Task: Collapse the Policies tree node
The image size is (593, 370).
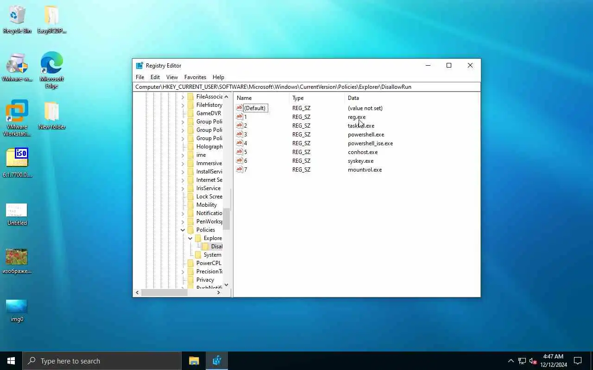Action: pos(183,230)
